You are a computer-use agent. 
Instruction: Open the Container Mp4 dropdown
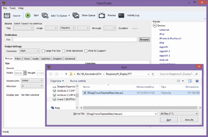[x=30, y=51]
